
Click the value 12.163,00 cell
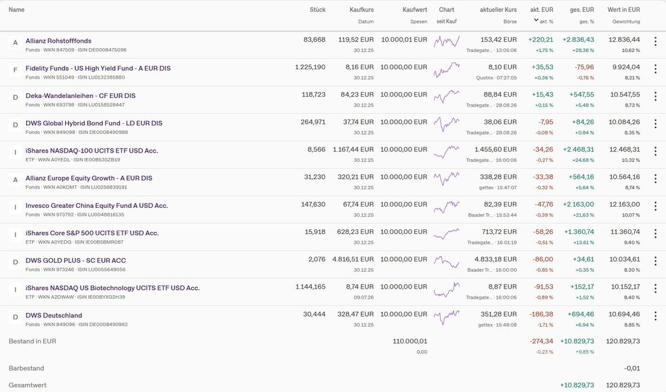point(625,205)
